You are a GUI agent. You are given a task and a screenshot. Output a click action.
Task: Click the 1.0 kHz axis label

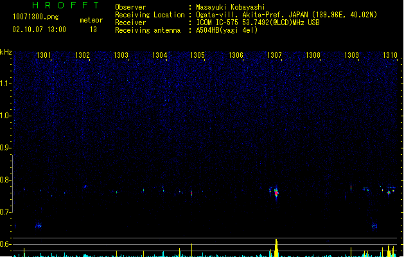point(5,116)
